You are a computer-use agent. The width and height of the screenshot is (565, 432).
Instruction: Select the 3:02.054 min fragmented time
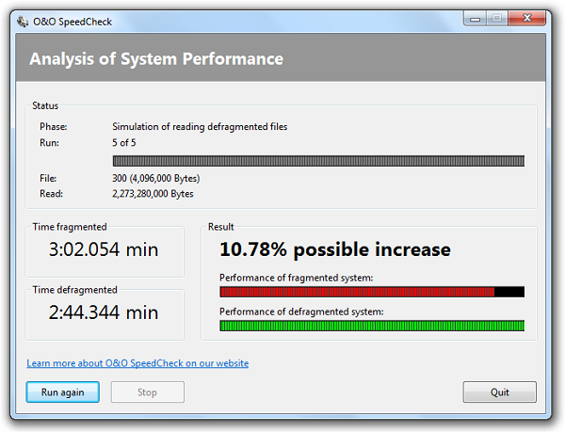[104, 249]
